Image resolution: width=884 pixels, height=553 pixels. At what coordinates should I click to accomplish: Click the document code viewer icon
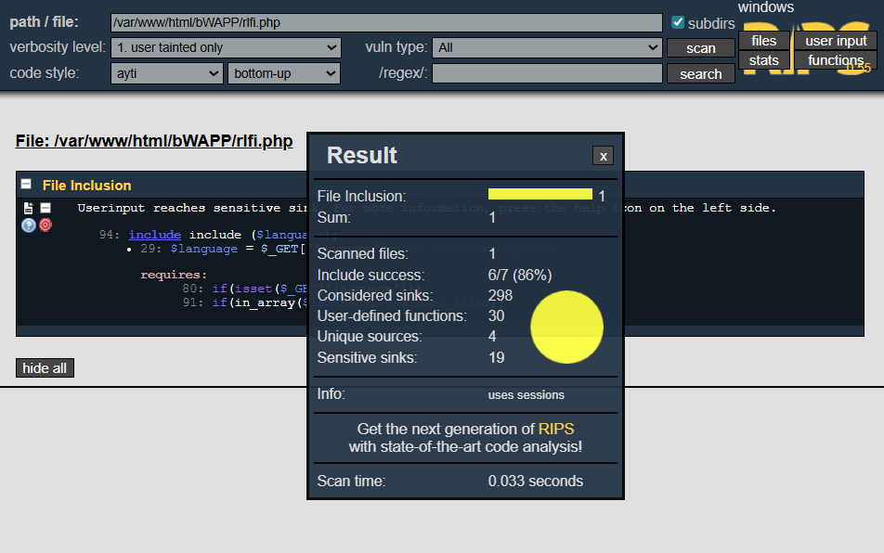(29, 208)
